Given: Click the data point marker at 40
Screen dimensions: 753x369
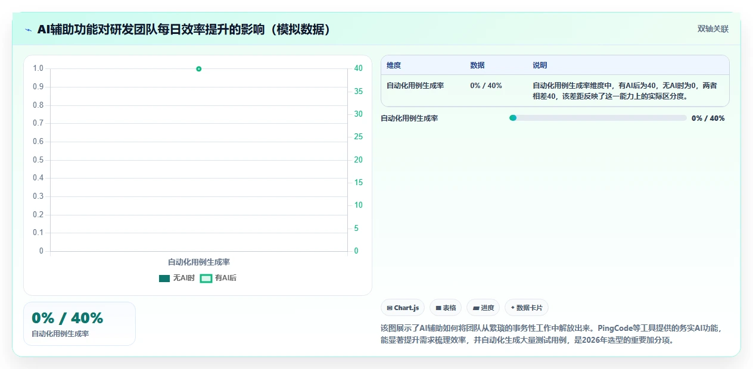Looking at the screenshot, I should tap(199, 69).
